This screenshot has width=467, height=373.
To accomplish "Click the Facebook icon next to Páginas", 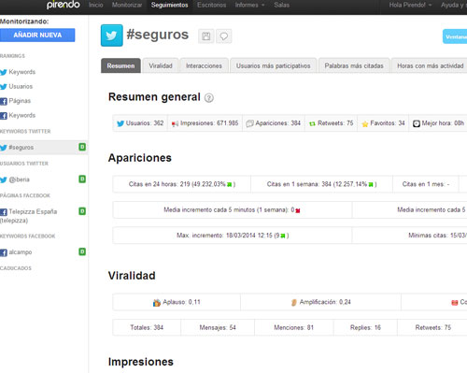I will point(4,101).
